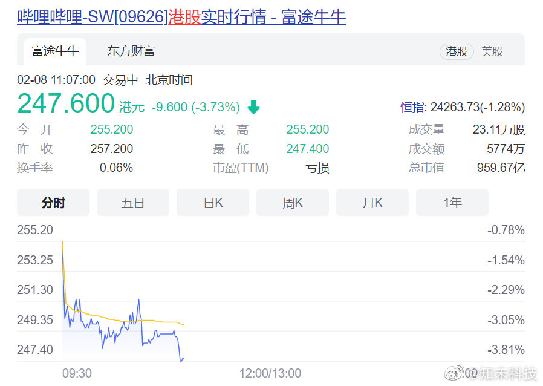
Task: Select the 港股 market toggle
Action: tap(457, 51)
